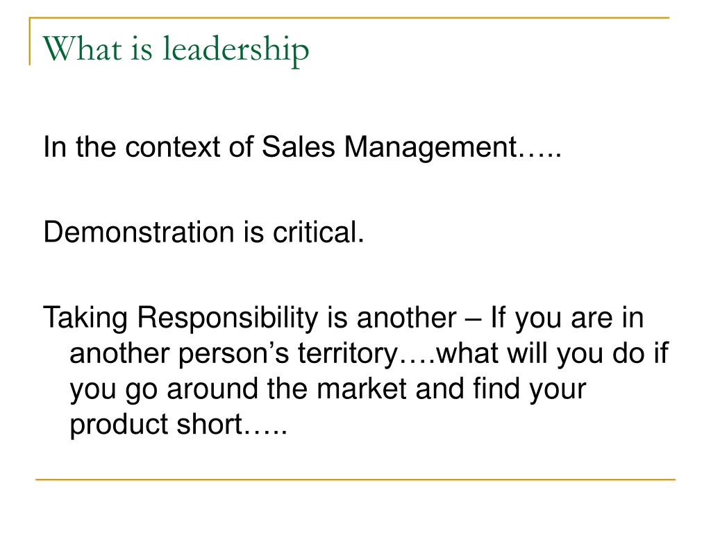Click the words "what will you do if"
The width and height of the screenshot is (711, 533).
click(x=552, y=353)
